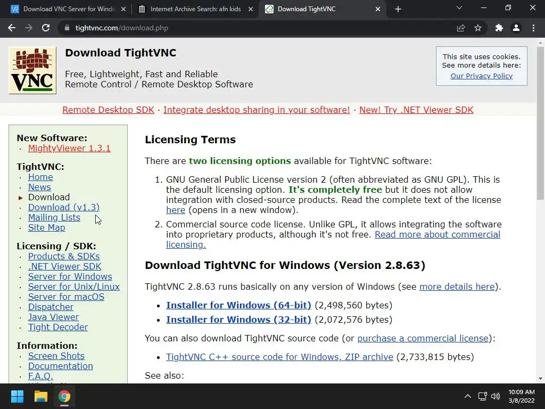Image resolution: width=545 pixels, height=409 pixels.
Task: Open the tab search chevron
Action: [x=459, y=7]
